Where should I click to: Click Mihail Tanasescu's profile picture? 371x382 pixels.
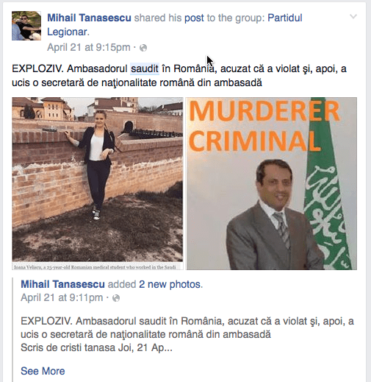26,26
